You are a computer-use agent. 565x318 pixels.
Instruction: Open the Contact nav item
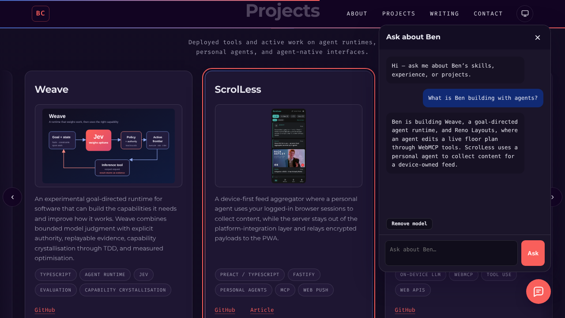(x=488, y=14)
